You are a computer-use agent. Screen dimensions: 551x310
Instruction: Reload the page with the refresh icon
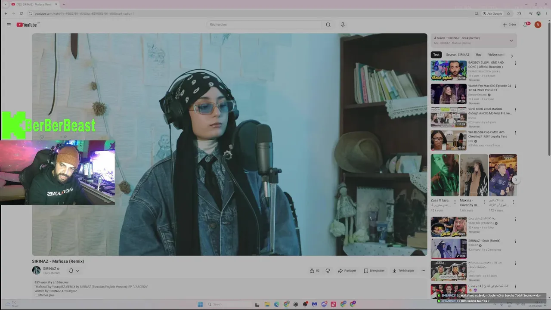click(x=21, y=13)
